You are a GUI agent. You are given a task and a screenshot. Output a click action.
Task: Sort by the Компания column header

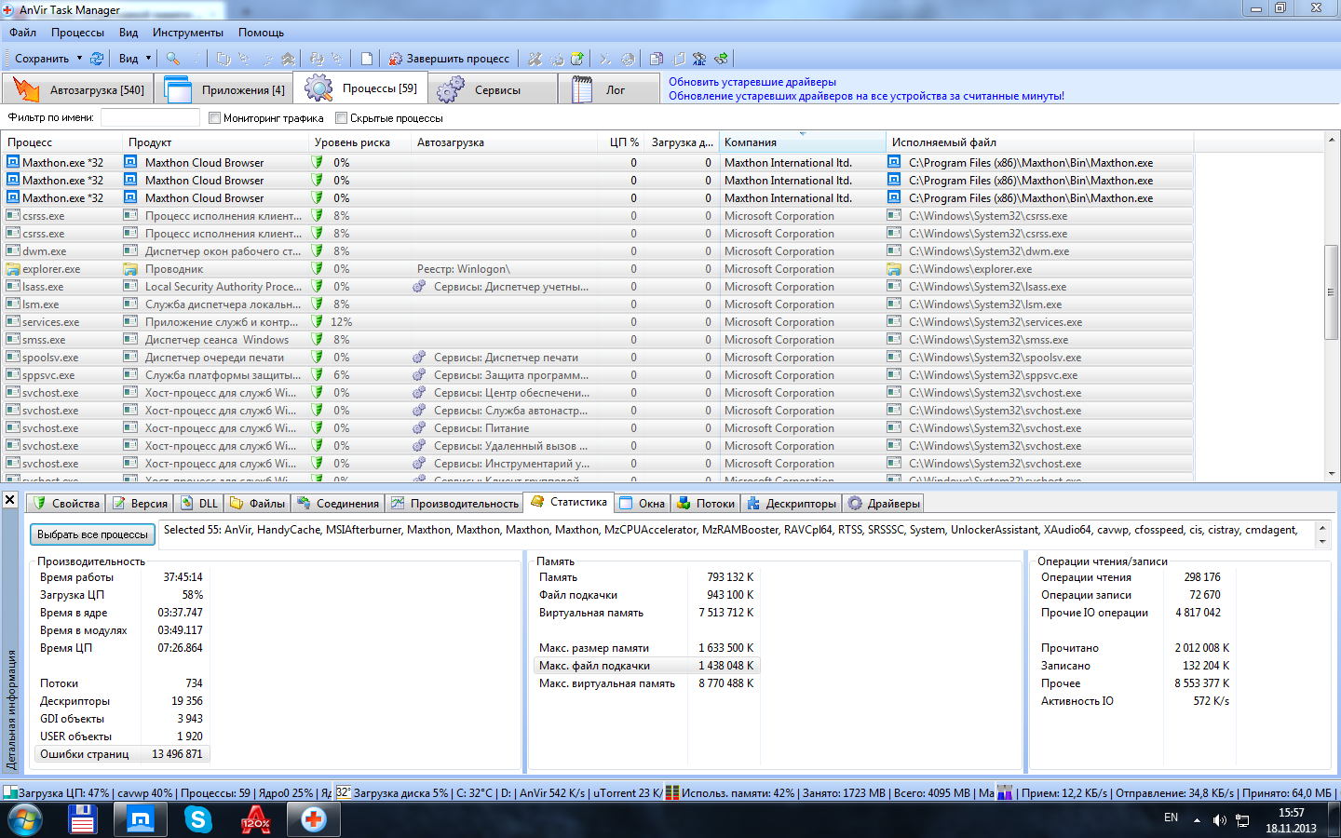click(x=802, y=142)
